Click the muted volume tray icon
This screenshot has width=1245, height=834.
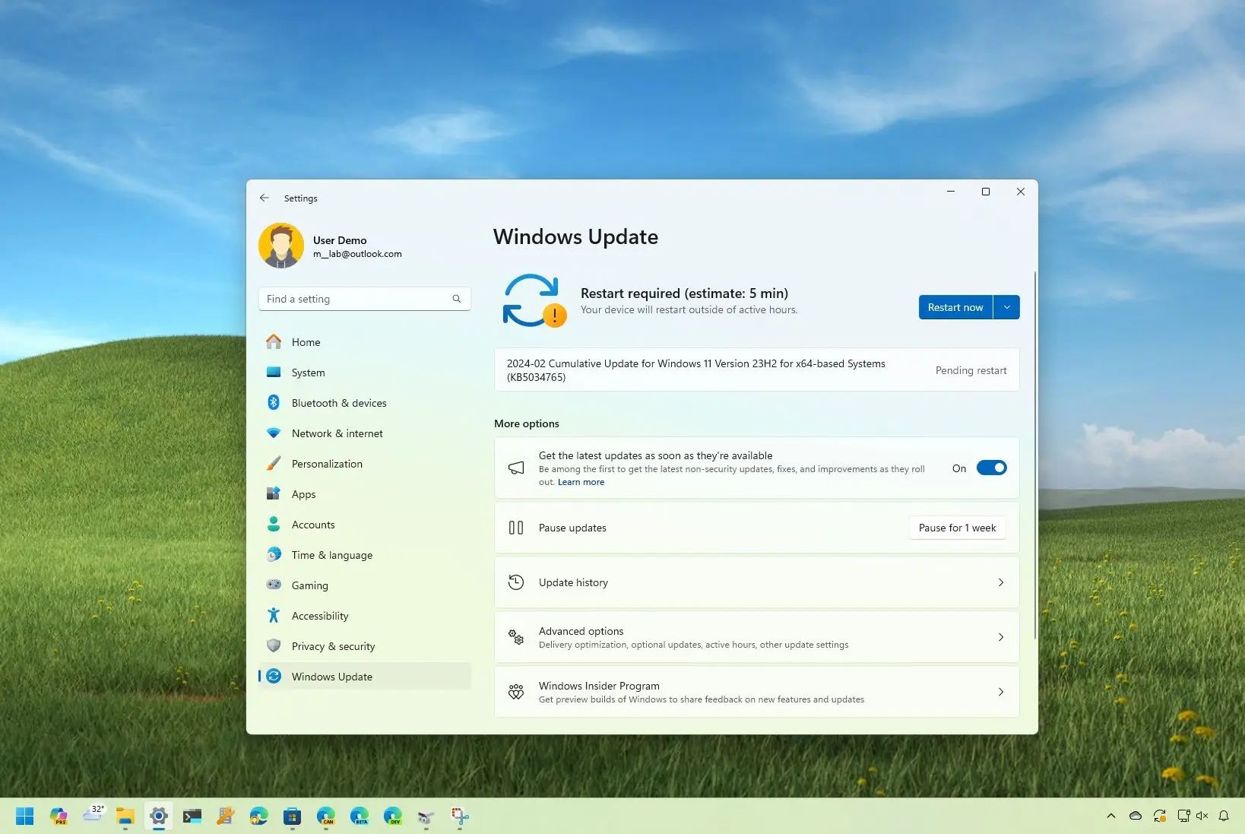pyautogui.click(x=1202, y=816)
